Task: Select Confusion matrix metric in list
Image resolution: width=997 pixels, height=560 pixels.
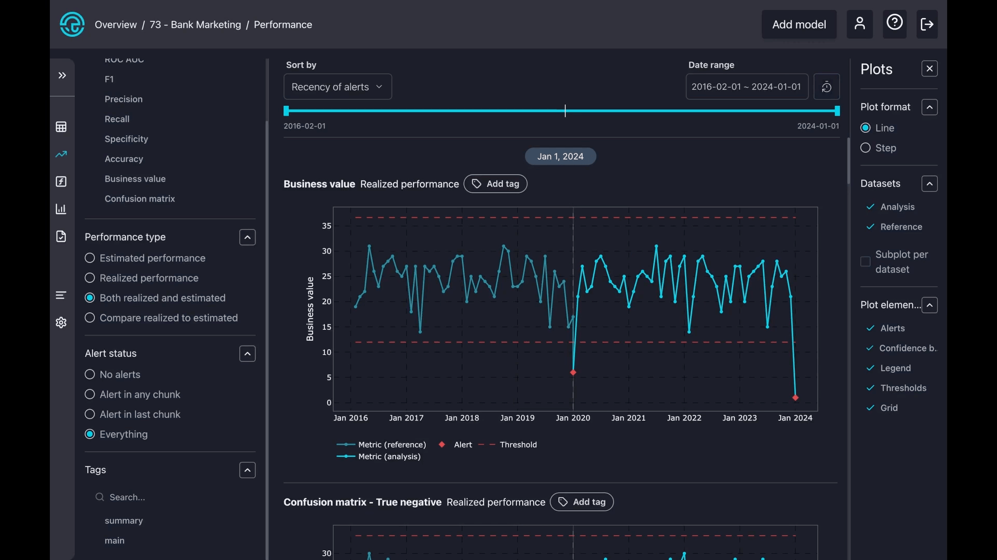Action: coord(140,199)
